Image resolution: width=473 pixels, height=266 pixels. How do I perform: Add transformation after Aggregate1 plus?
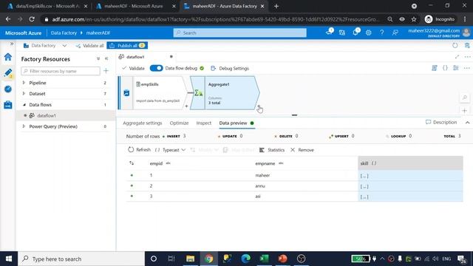tap(259, 106)
